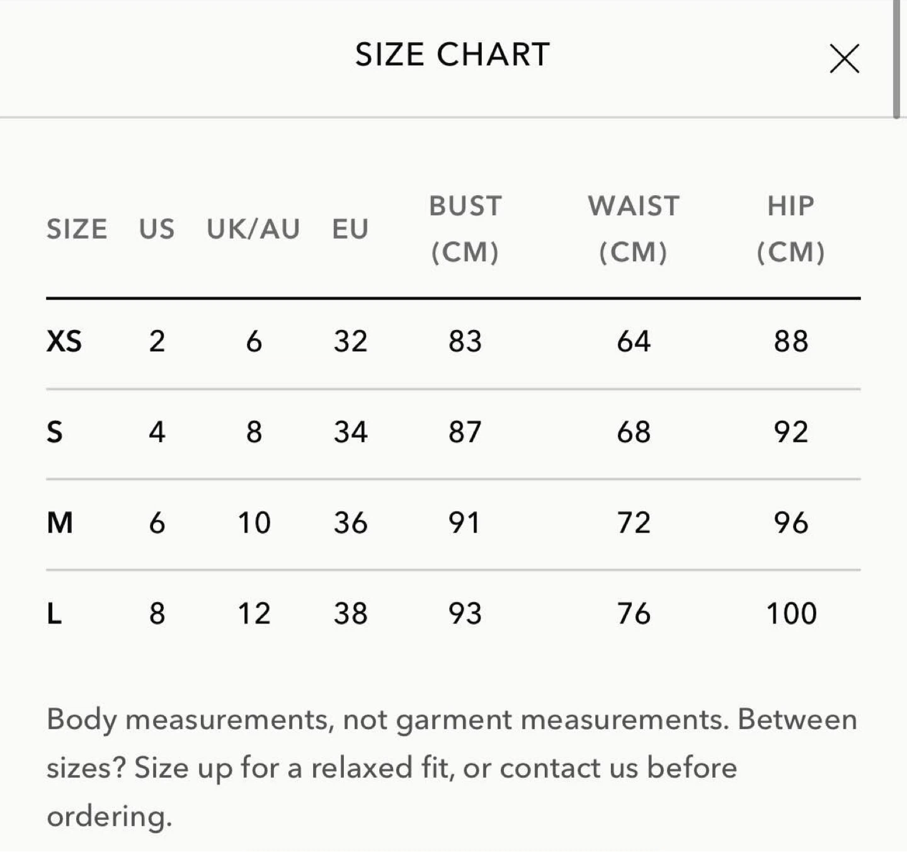Click the US column header
The height and width of the screenshot is (852, 907).
click(157, 229)
